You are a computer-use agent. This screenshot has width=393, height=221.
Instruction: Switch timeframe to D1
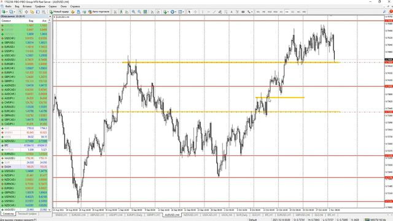293,12
